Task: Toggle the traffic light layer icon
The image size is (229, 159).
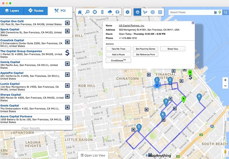Action: (102, 12)
